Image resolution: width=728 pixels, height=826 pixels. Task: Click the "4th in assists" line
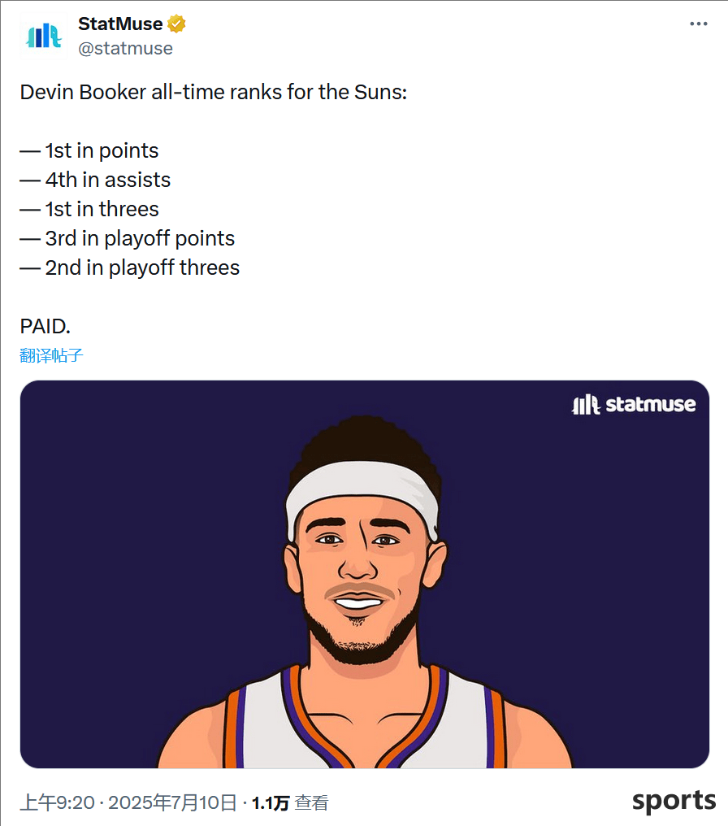coord(95,180)
